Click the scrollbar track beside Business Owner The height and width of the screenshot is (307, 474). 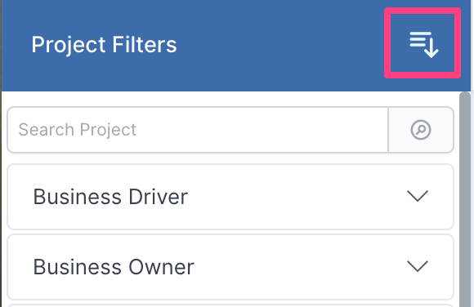pos(465,267)
